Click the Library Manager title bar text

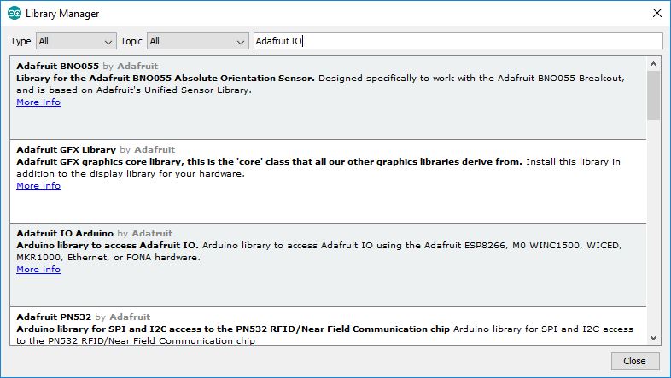pos(62,14)
